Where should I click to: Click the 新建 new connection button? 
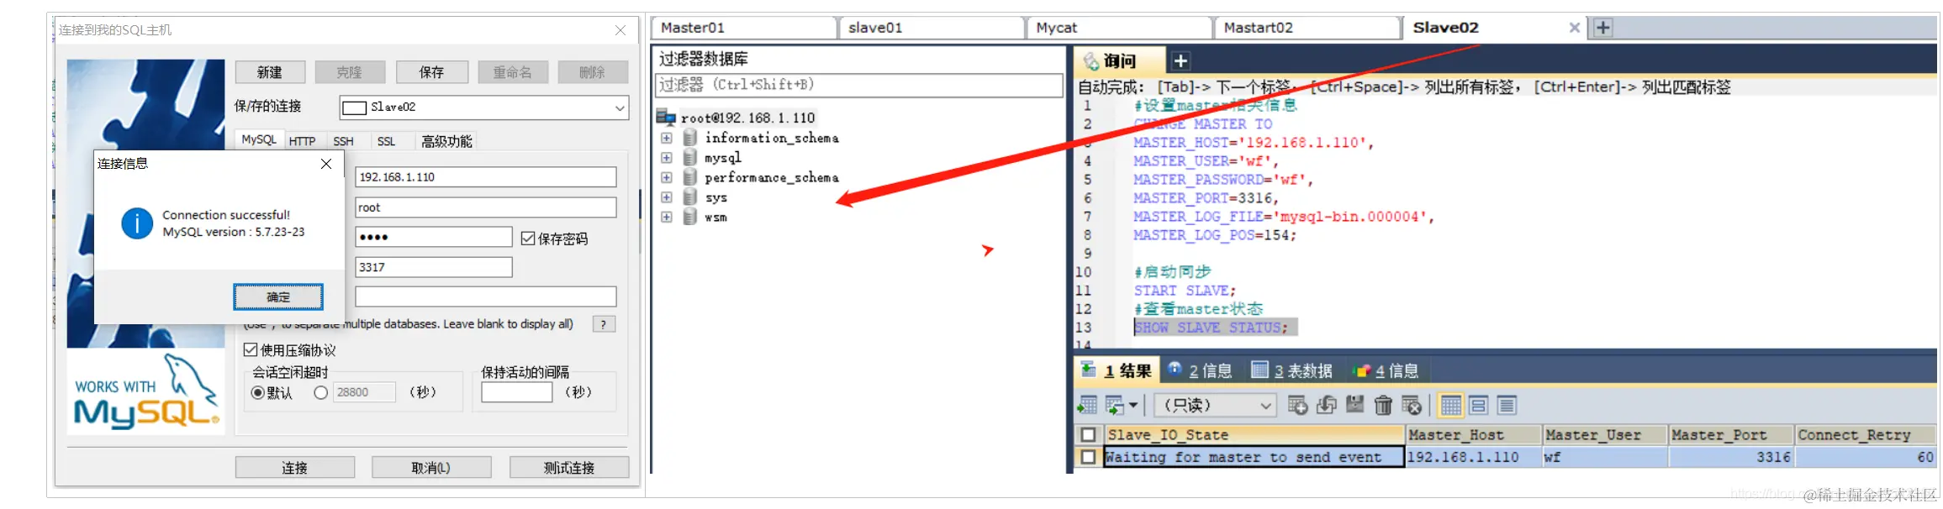pos(270,72)
